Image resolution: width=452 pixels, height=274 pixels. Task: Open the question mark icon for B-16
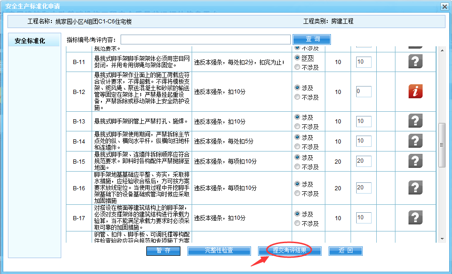415,187
